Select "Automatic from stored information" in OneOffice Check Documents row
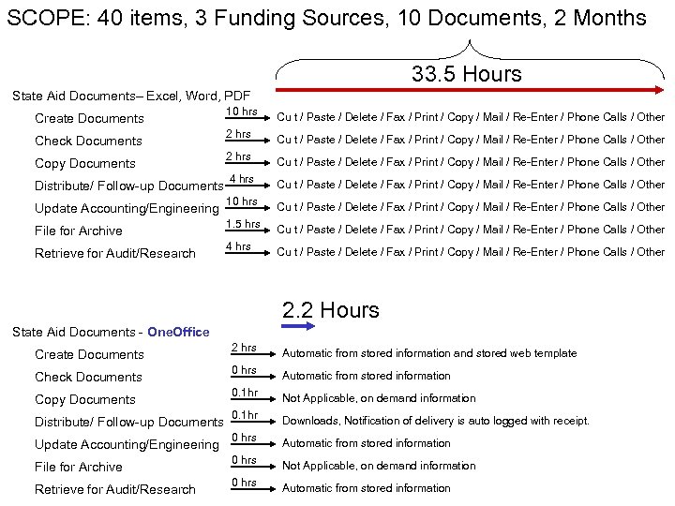This screenshot has width=675, height=506. click(x=366, y=376)
